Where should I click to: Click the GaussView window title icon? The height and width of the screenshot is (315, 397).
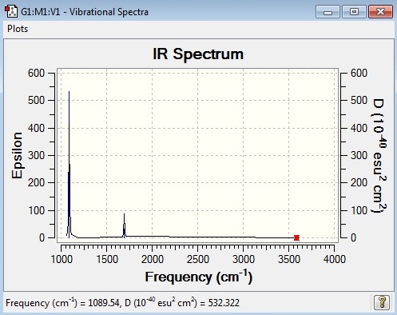11,12
